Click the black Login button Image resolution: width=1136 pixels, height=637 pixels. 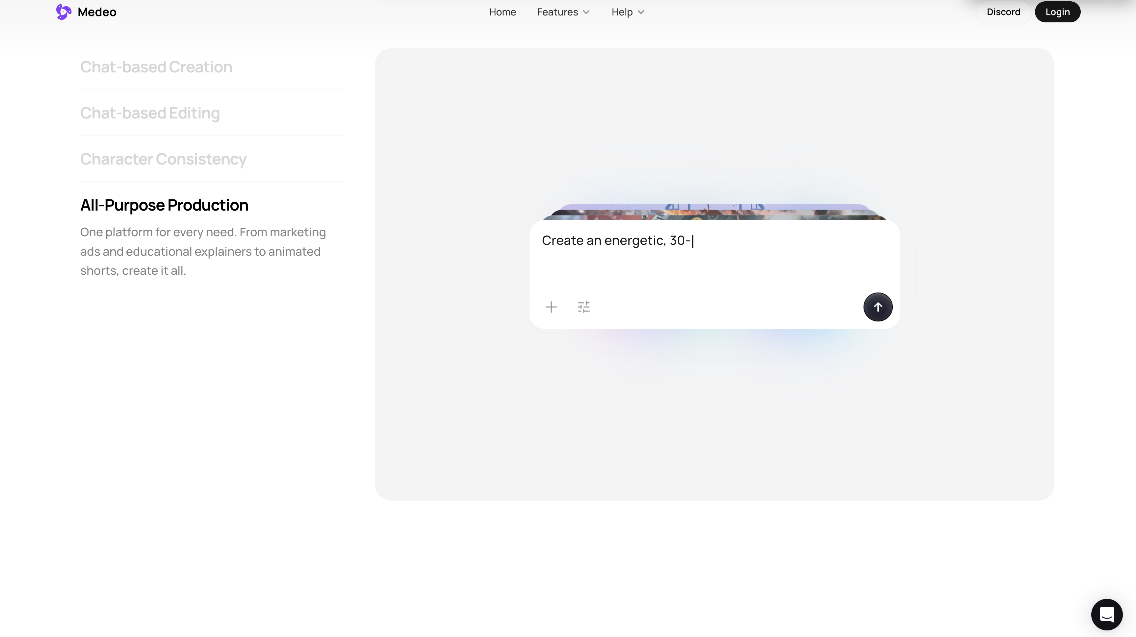1057,12
